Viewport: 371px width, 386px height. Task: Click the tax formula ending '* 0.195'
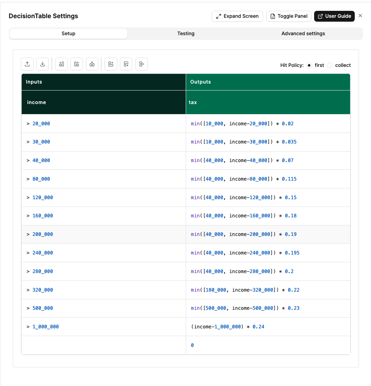tap(268, 253)
